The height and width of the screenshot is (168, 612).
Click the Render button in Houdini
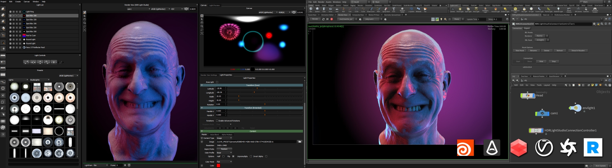tap(315, 19)
